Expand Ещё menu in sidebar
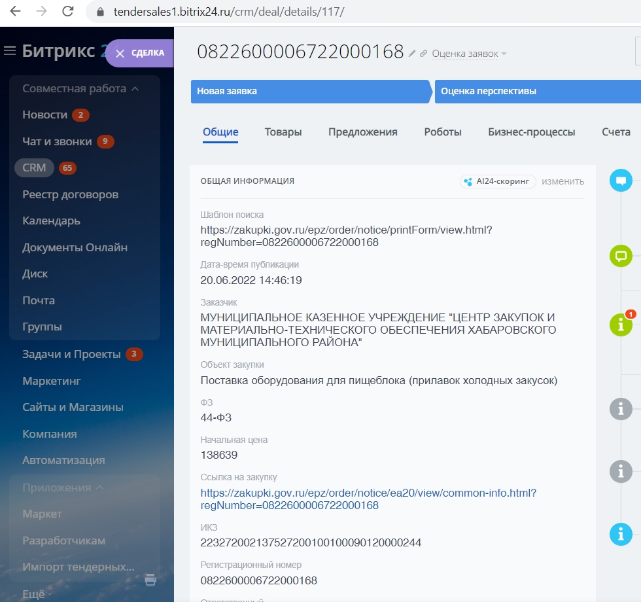Viewport: 641px width, 602px height. pyautogui.click(x=33, y=594)
